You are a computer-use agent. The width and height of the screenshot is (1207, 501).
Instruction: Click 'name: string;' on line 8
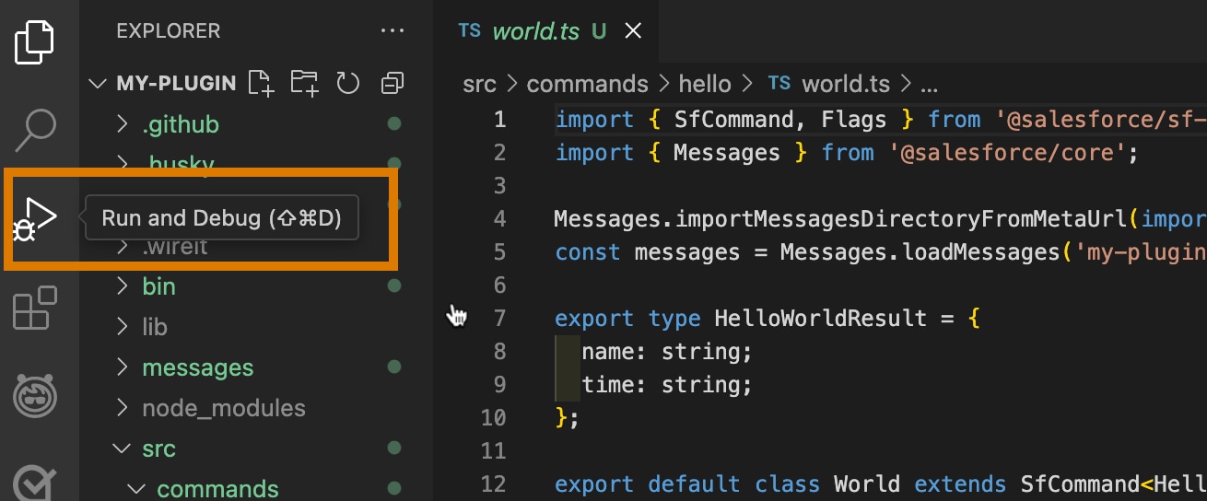click(667, 352)
